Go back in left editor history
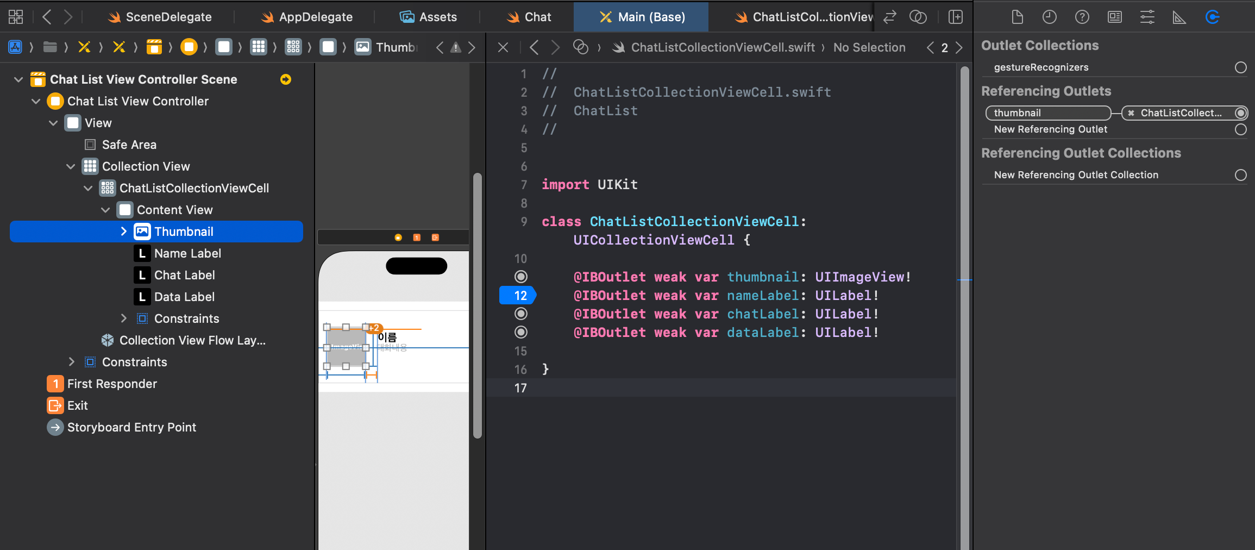 click(x=47, y=17)
